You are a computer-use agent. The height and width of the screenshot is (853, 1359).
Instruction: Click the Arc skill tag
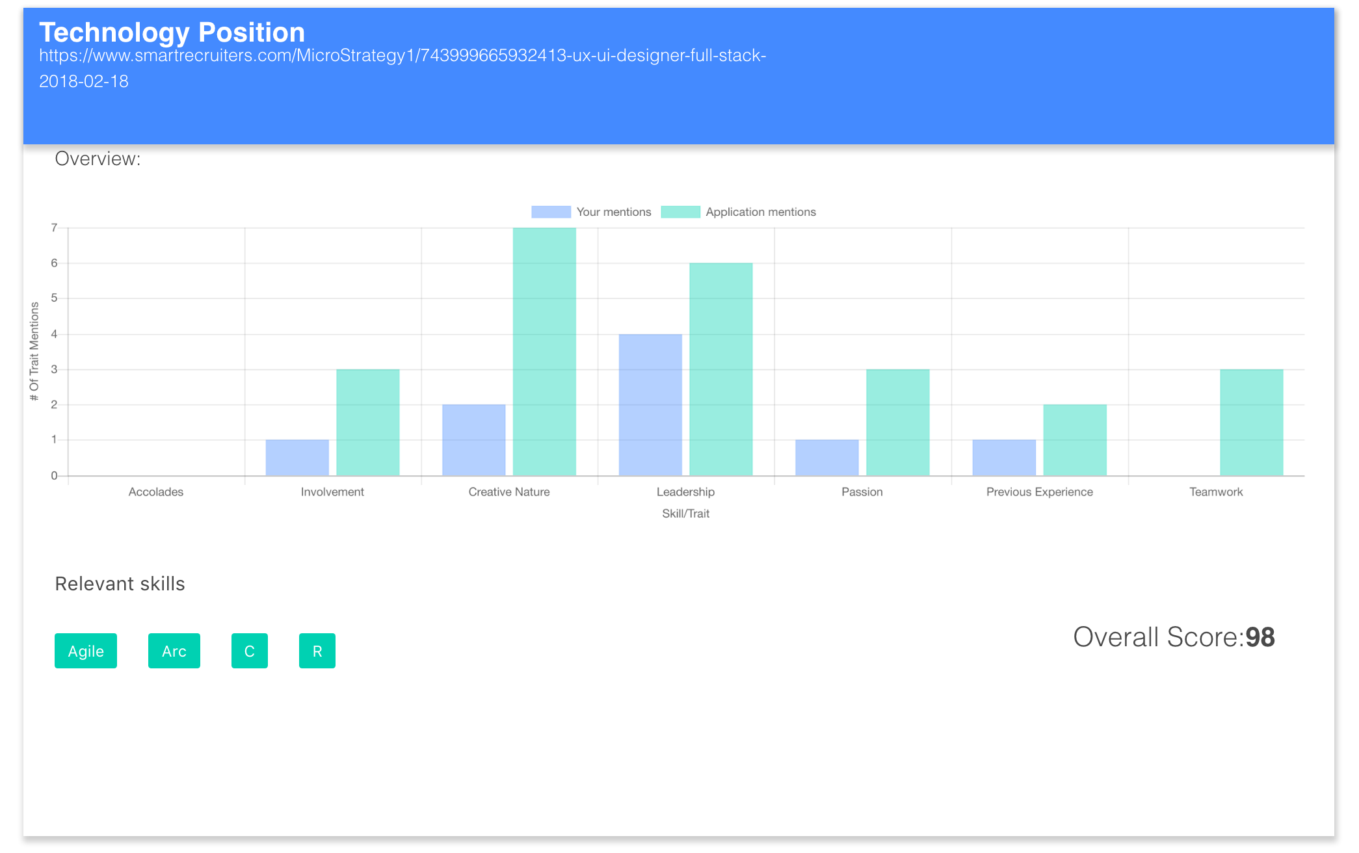click(x=174, y=651)
